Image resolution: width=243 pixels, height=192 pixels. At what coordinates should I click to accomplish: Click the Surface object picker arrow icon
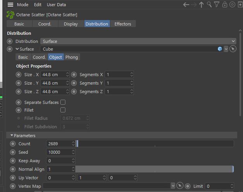[x=233, y=49]
